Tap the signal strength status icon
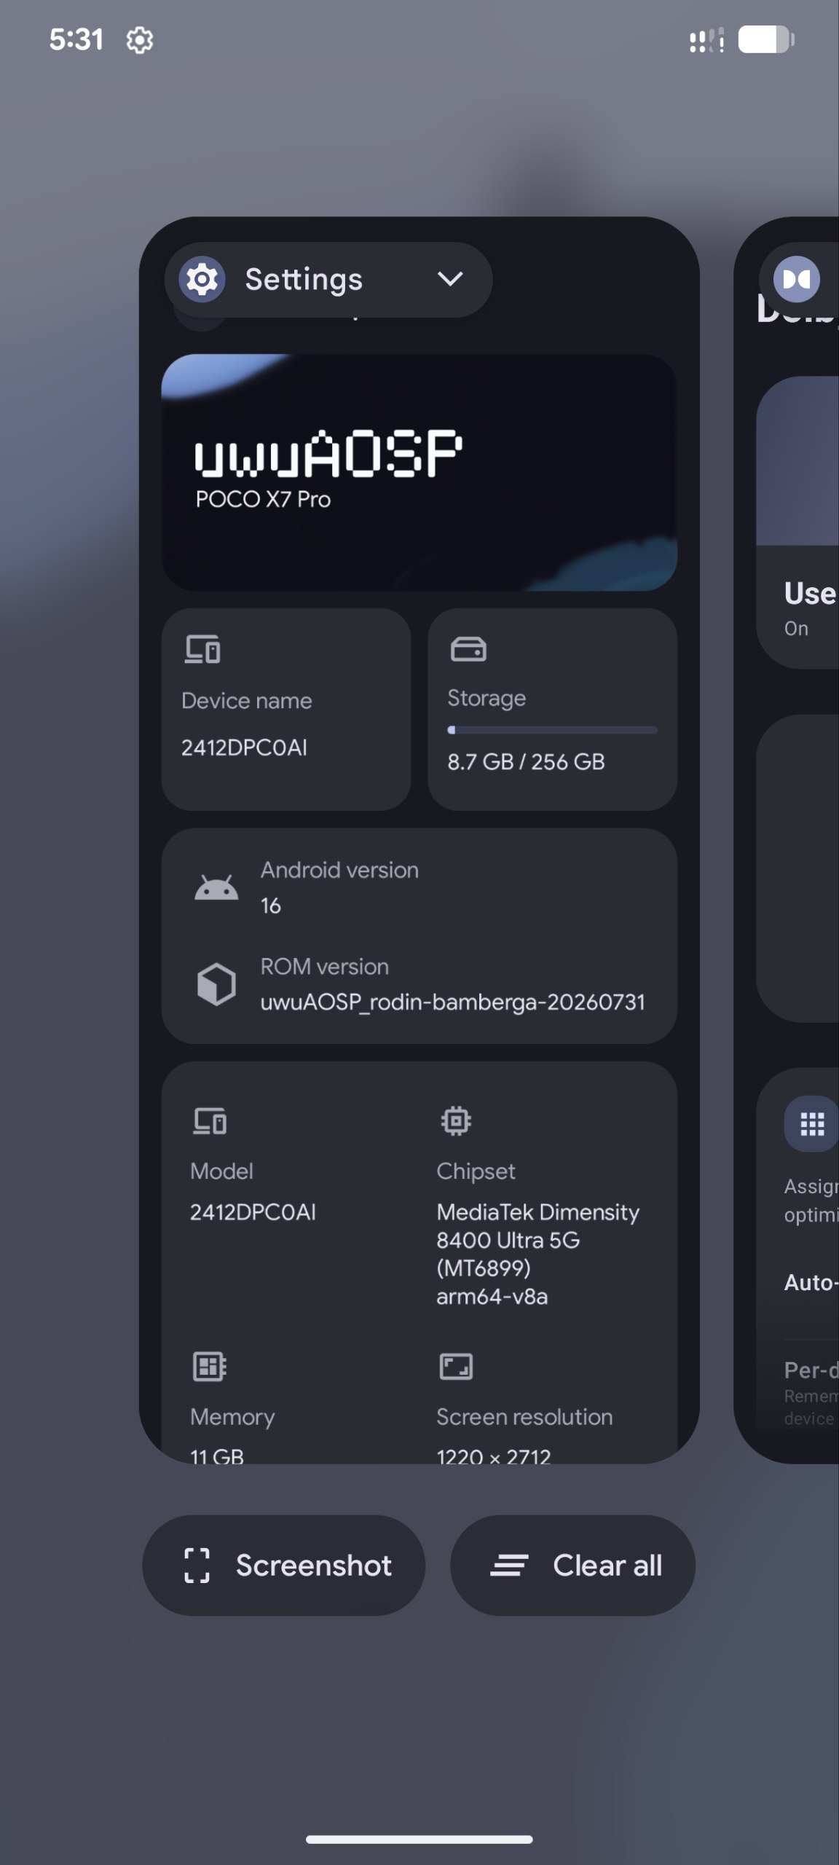Screen dimensions: 839x1865 tap(706, 40)
